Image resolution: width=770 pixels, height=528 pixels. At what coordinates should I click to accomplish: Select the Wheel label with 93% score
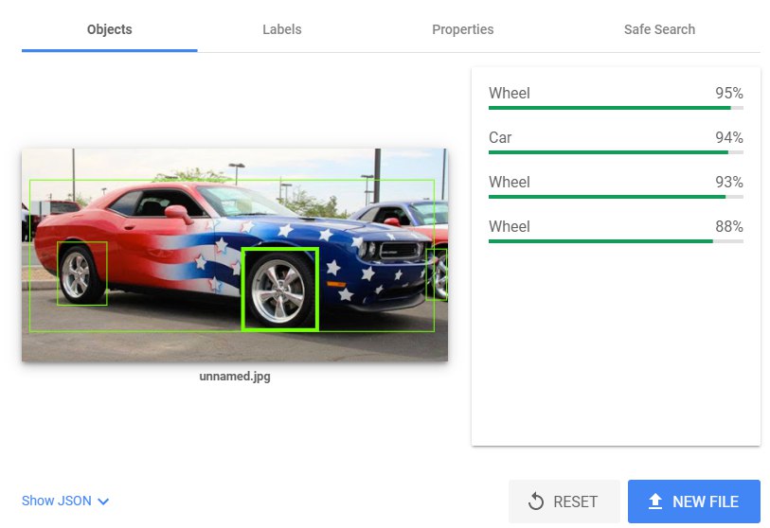(510, 182)
